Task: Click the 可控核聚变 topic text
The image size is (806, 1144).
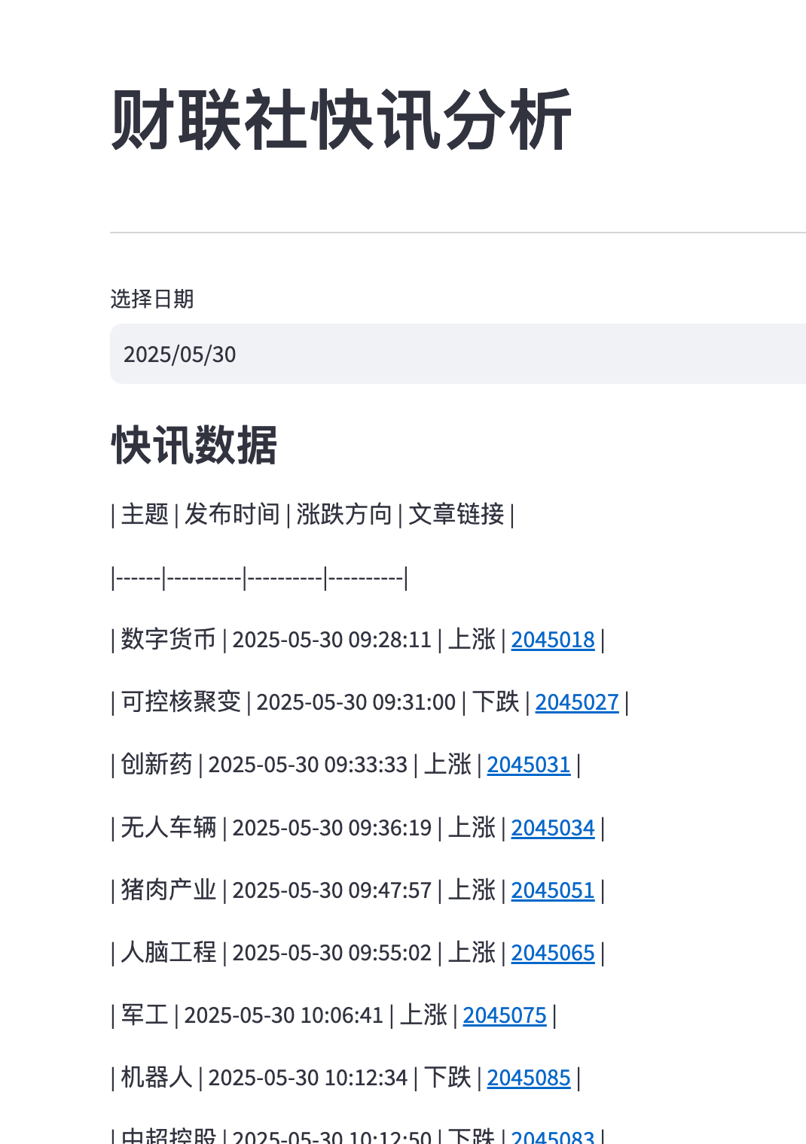Action: coord(181,701)
